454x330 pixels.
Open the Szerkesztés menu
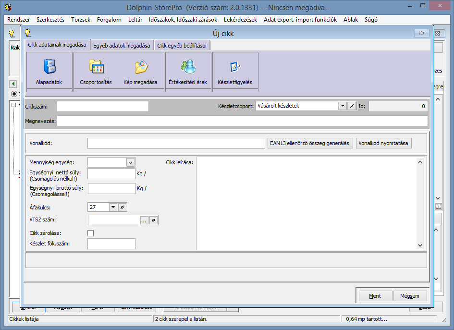click(x=50, y=20)
